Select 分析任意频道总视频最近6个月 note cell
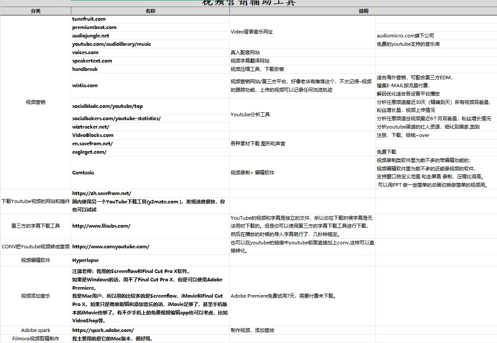497x343 pixels. [x=436, y=118]
